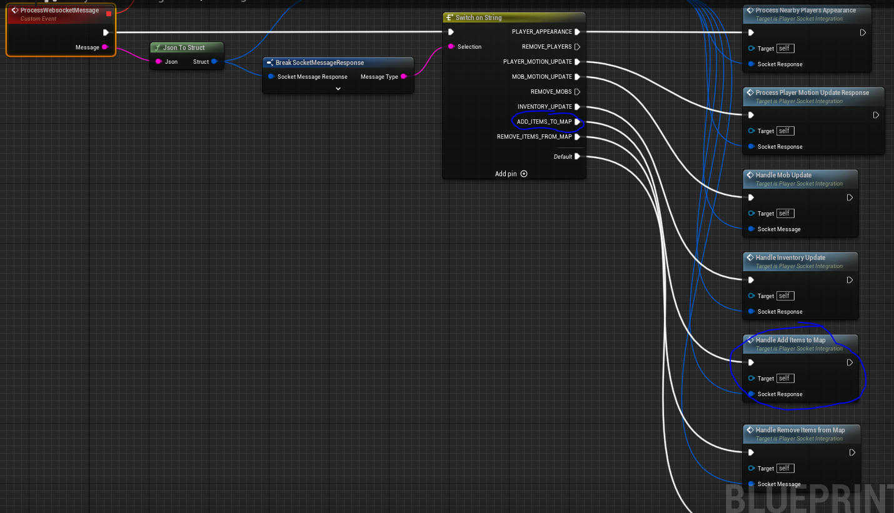Click Target pin on Handle Mob Update
894x513 pixels.
click(751, 213)
